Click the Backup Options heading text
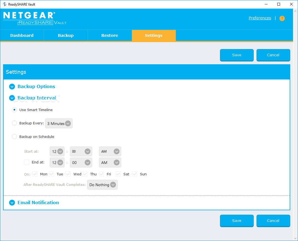This screenshot has width=298, height=241. tap(36, 86)
